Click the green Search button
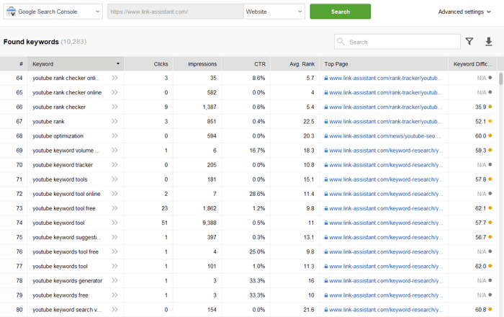The image size is (504, 317). click(340, 12)
